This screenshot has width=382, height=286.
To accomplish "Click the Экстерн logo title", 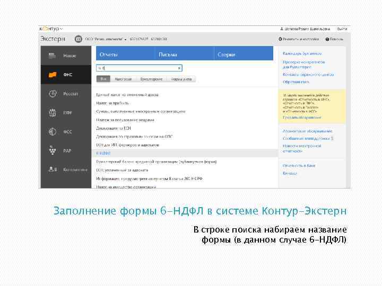I will coord(53,39).
